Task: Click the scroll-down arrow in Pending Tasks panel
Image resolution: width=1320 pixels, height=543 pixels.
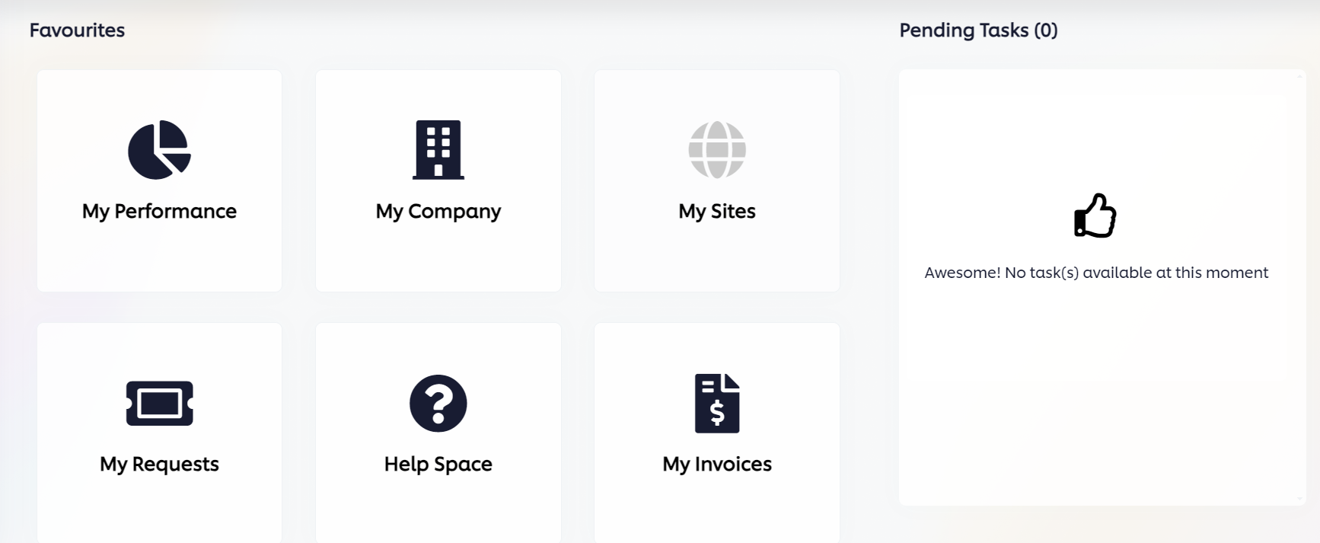Action: 1300,500
